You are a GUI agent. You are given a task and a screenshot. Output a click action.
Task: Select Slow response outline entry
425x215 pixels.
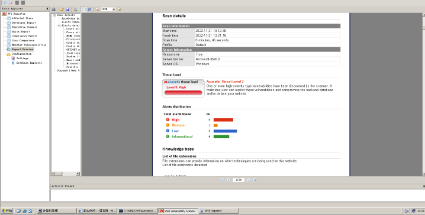point(73,53)
